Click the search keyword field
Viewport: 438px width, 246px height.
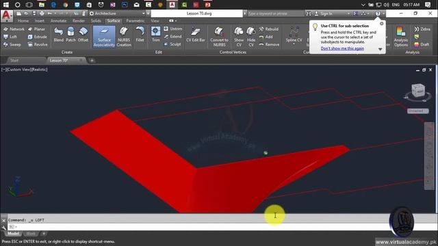(275, 14)
